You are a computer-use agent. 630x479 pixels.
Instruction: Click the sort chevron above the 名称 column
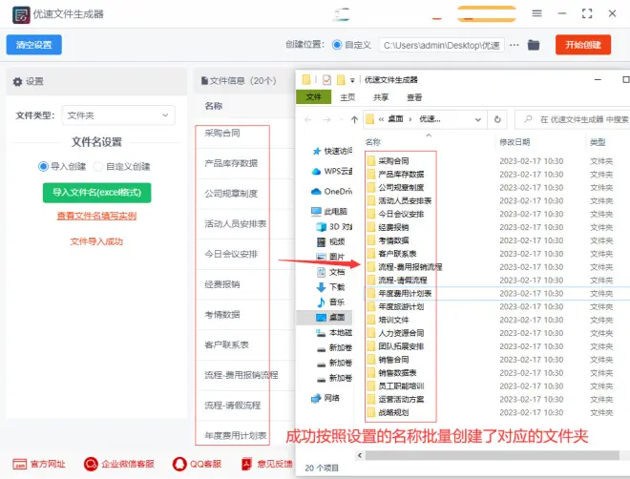[429, 135]
